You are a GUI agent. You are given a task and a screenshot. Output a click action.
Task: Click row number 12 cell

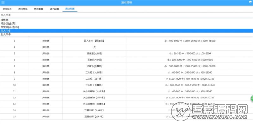[x=14, y=98]
